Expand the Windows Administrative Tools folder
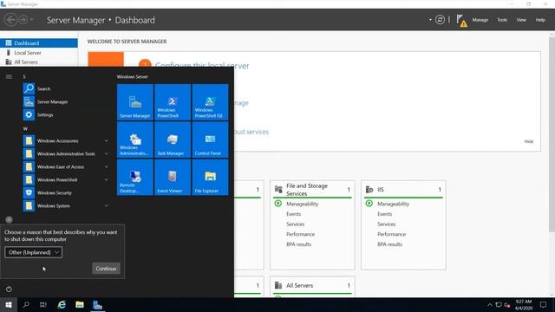 (66, 154)
